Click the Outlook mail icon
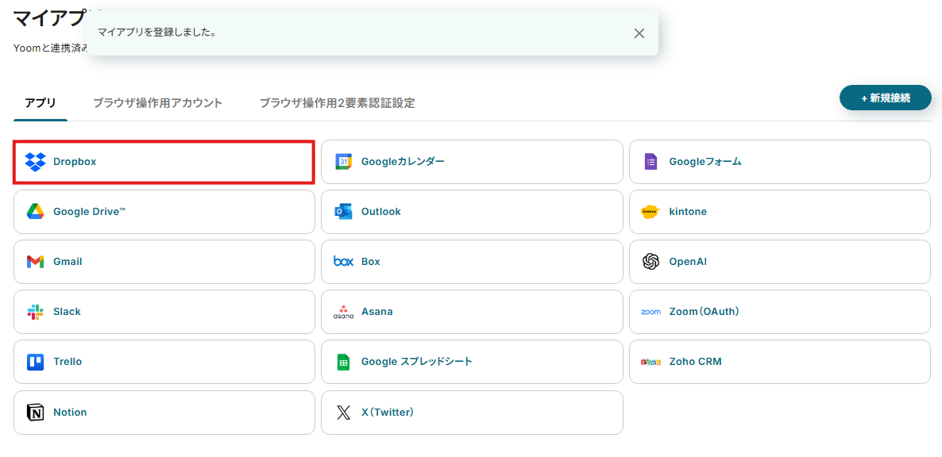 (343, 212)
